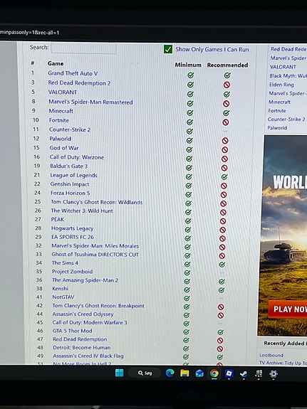Open Elden Ring in sidebar list

(281, 85)
